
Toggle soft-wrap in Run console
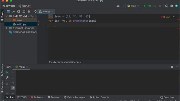pyautogui.click(x=13, y=83)
